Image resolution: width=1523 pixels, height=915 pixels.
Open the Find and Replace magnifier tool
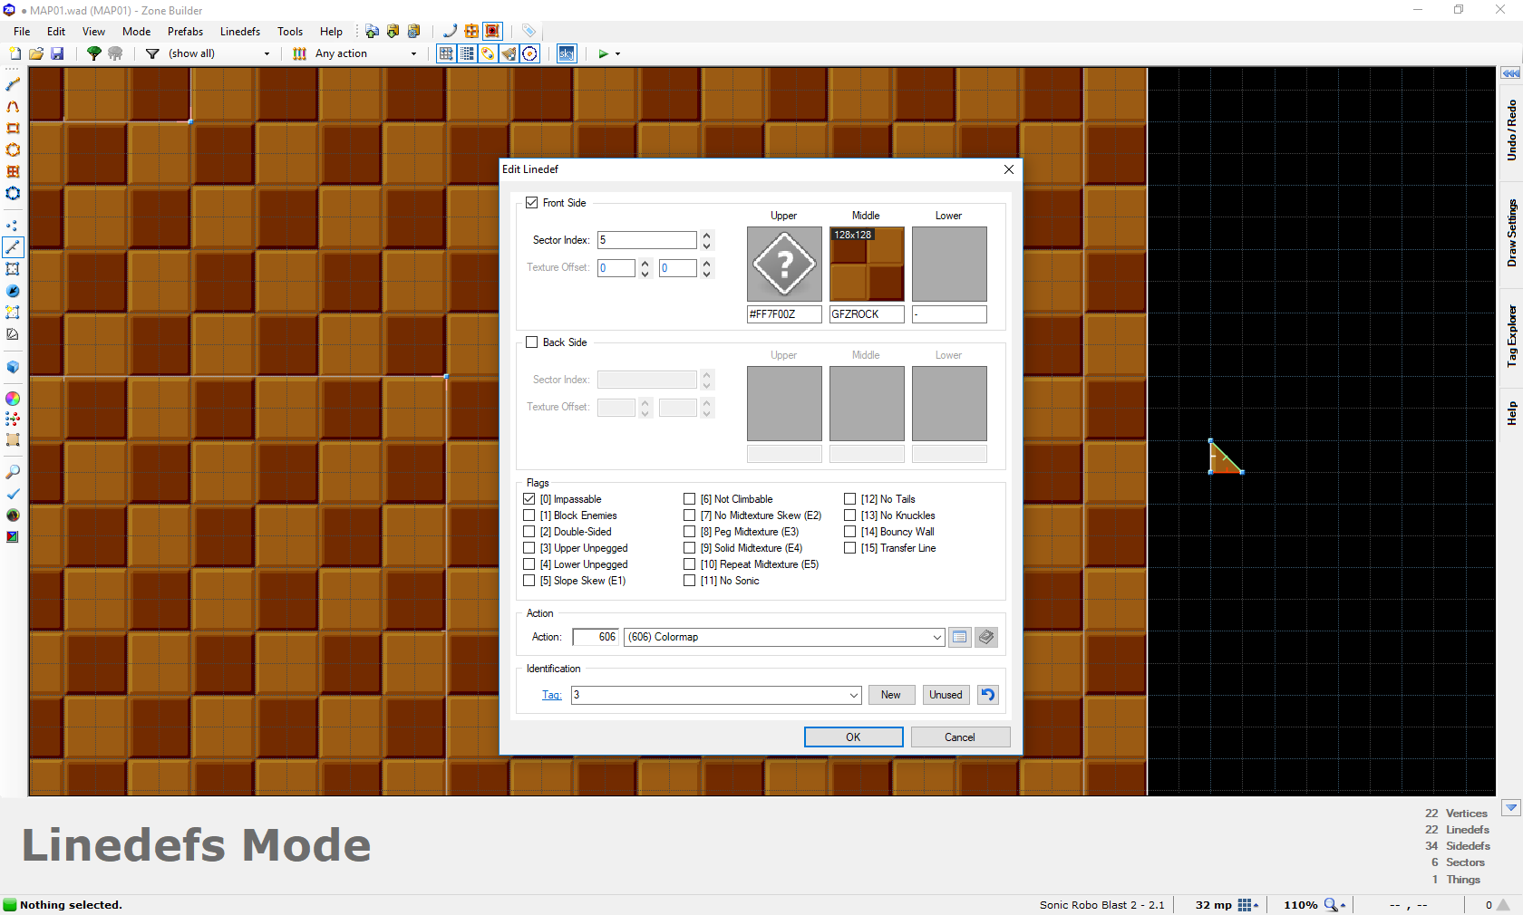[13, 472]
